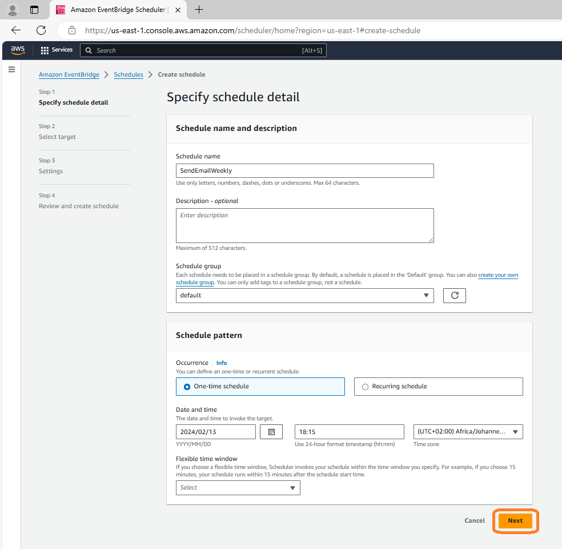Go to Amazon EventBridge breadcrumb link
The height and width of the screenshot is (549, 562).
(69, 74)
